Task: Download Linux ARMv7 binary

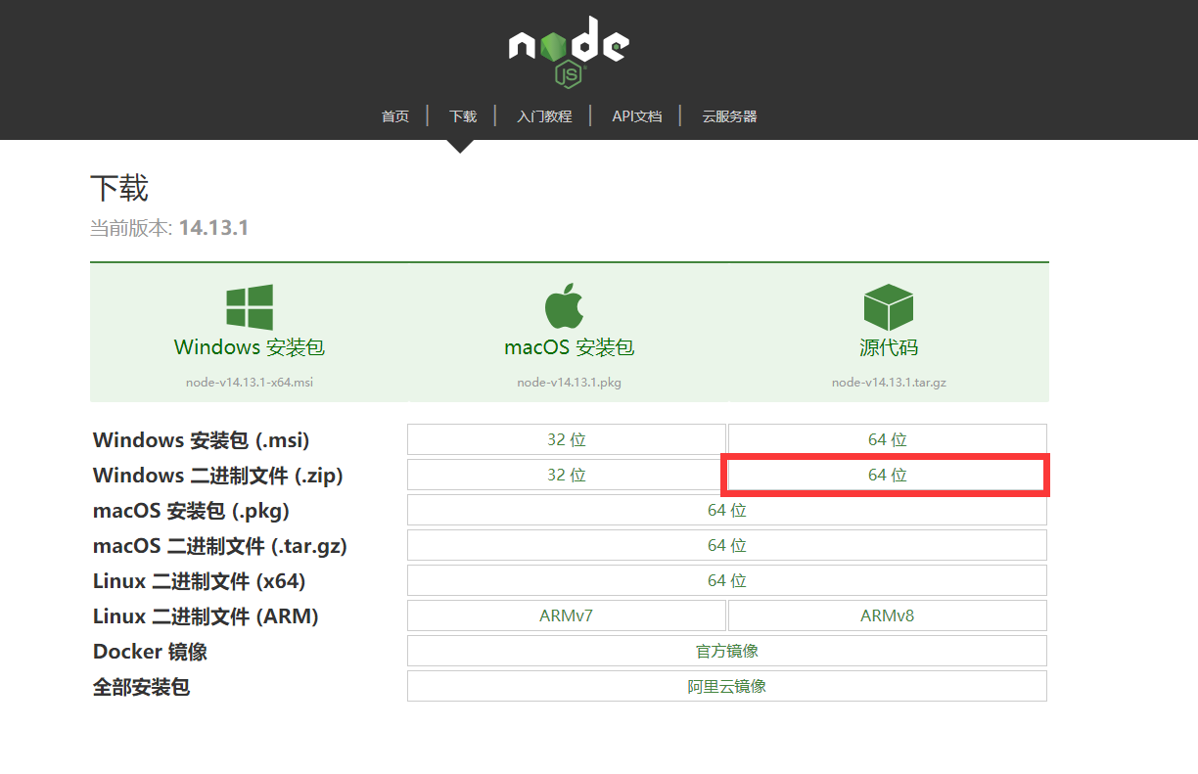Action: point(567,615)
